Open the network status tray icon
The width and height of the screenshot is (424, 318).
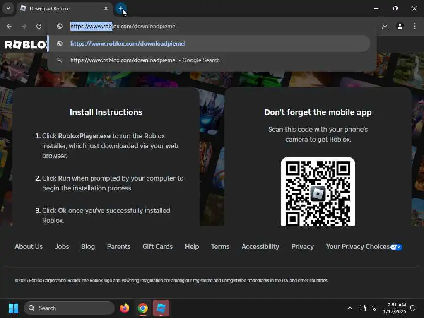363,308
